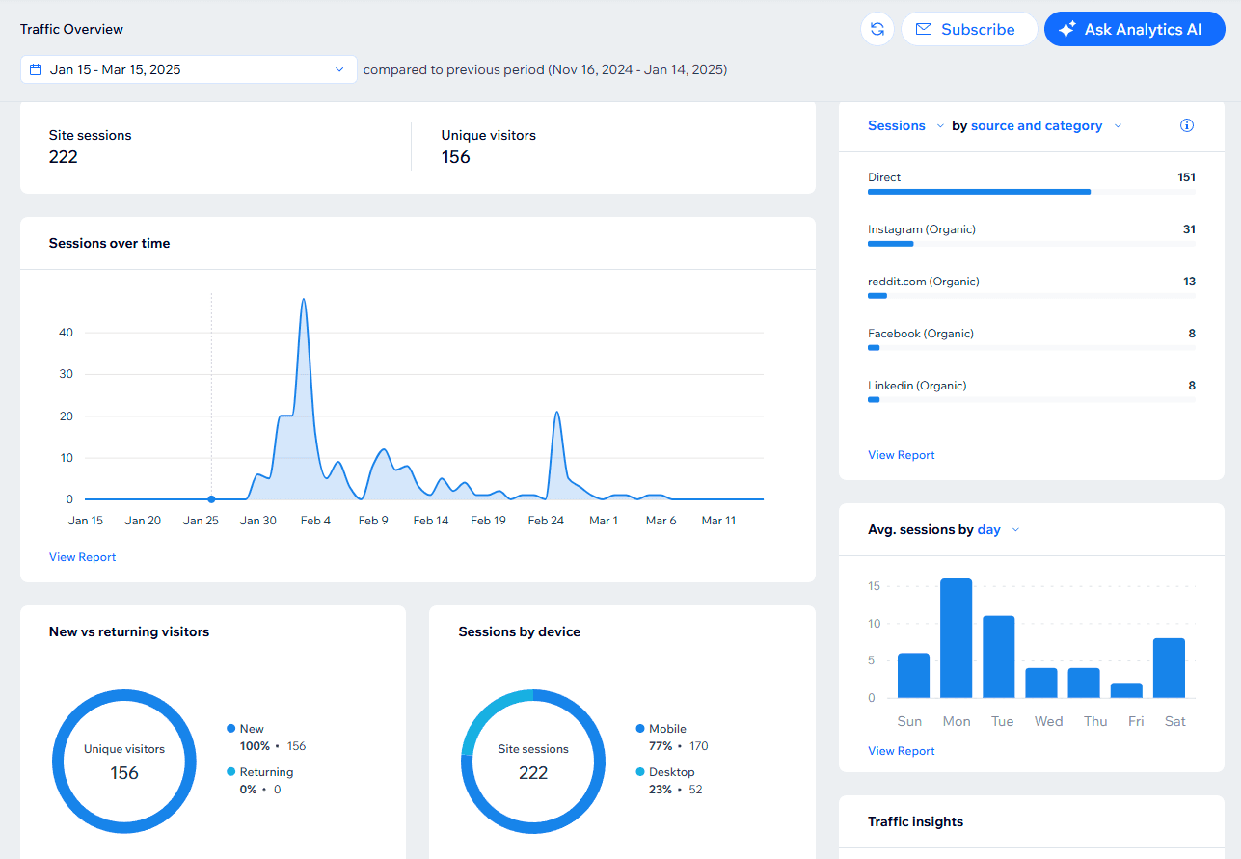1241x859 pixels.
Task: Open the source and category dropdown
Action: pyautogui.click(x=1046, y=125)
